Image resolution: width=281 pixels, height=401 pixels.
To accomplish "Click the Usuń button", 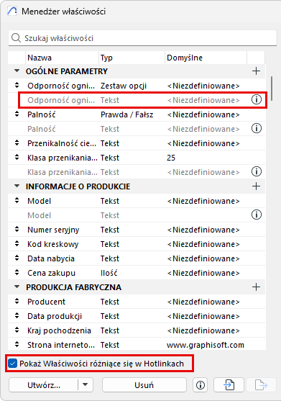I will coord(144,385).
